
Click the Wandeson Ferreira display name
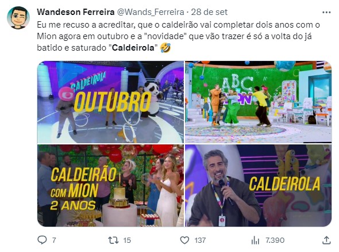pos(76,12)
